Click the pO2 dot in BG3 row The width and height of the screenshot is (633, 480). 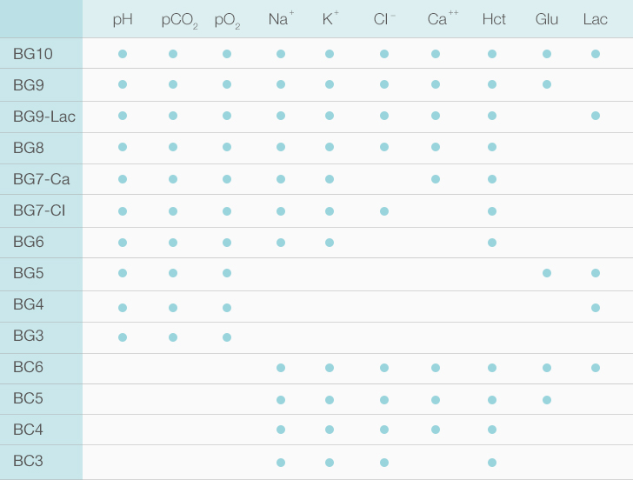tap(227, 337)
